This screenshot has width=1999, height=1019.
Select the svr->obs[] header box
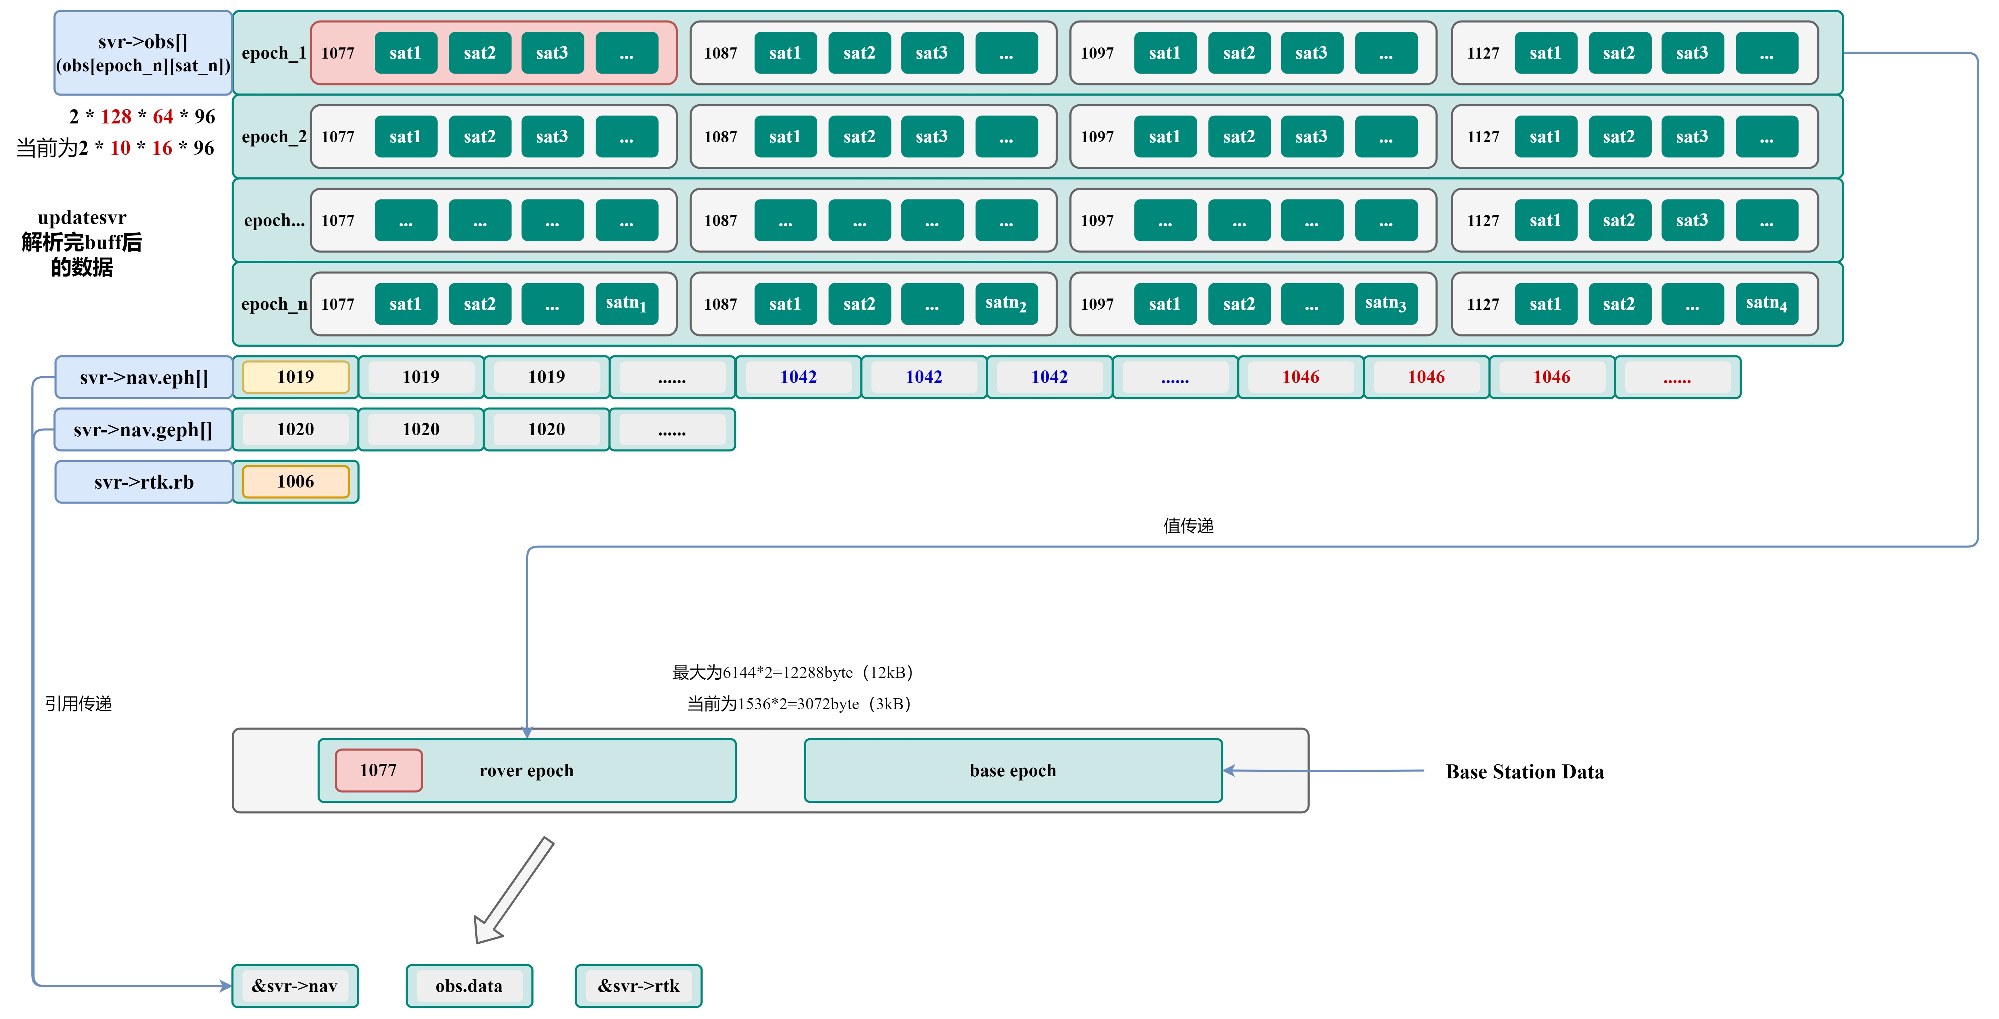tap(144, 53)
